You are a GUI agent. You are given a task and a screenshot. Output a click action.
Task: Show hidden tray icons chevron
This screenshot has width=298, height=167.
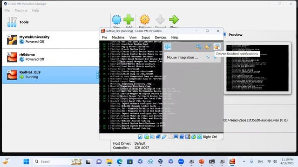pyautogui.click(x=244, y=161)
